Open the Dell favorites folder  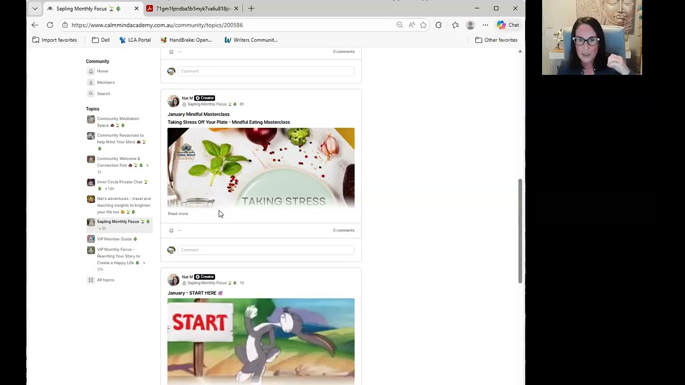pyautogui.click(x=101, y=40)
